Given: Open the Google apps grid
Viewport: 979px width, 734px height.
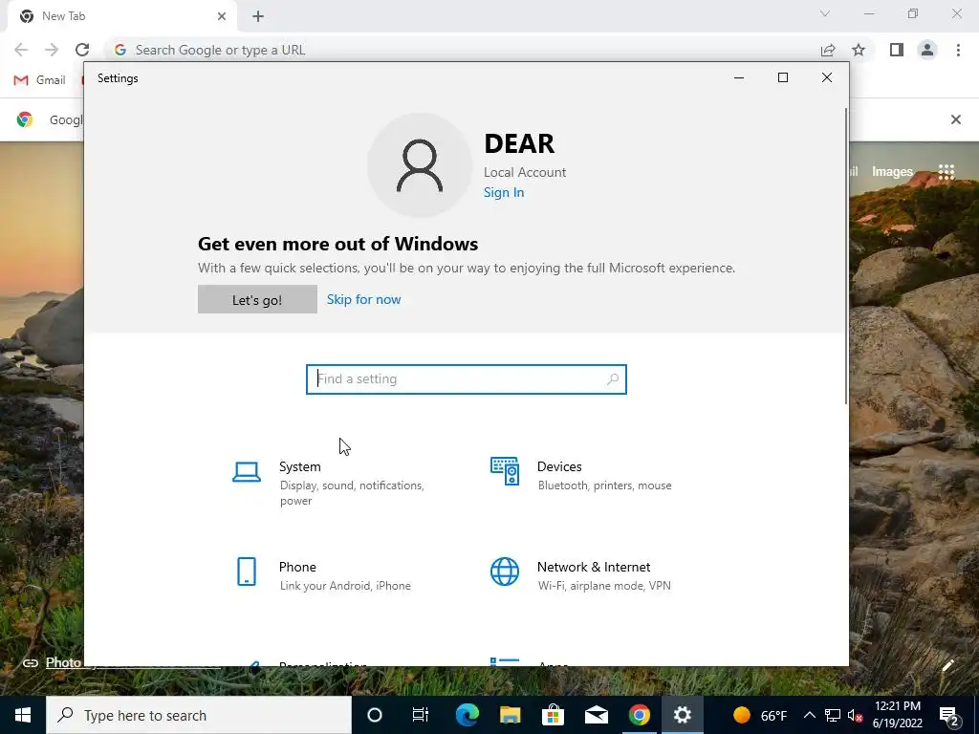Looking at the screenshot, I should click(x=946, y=172).
